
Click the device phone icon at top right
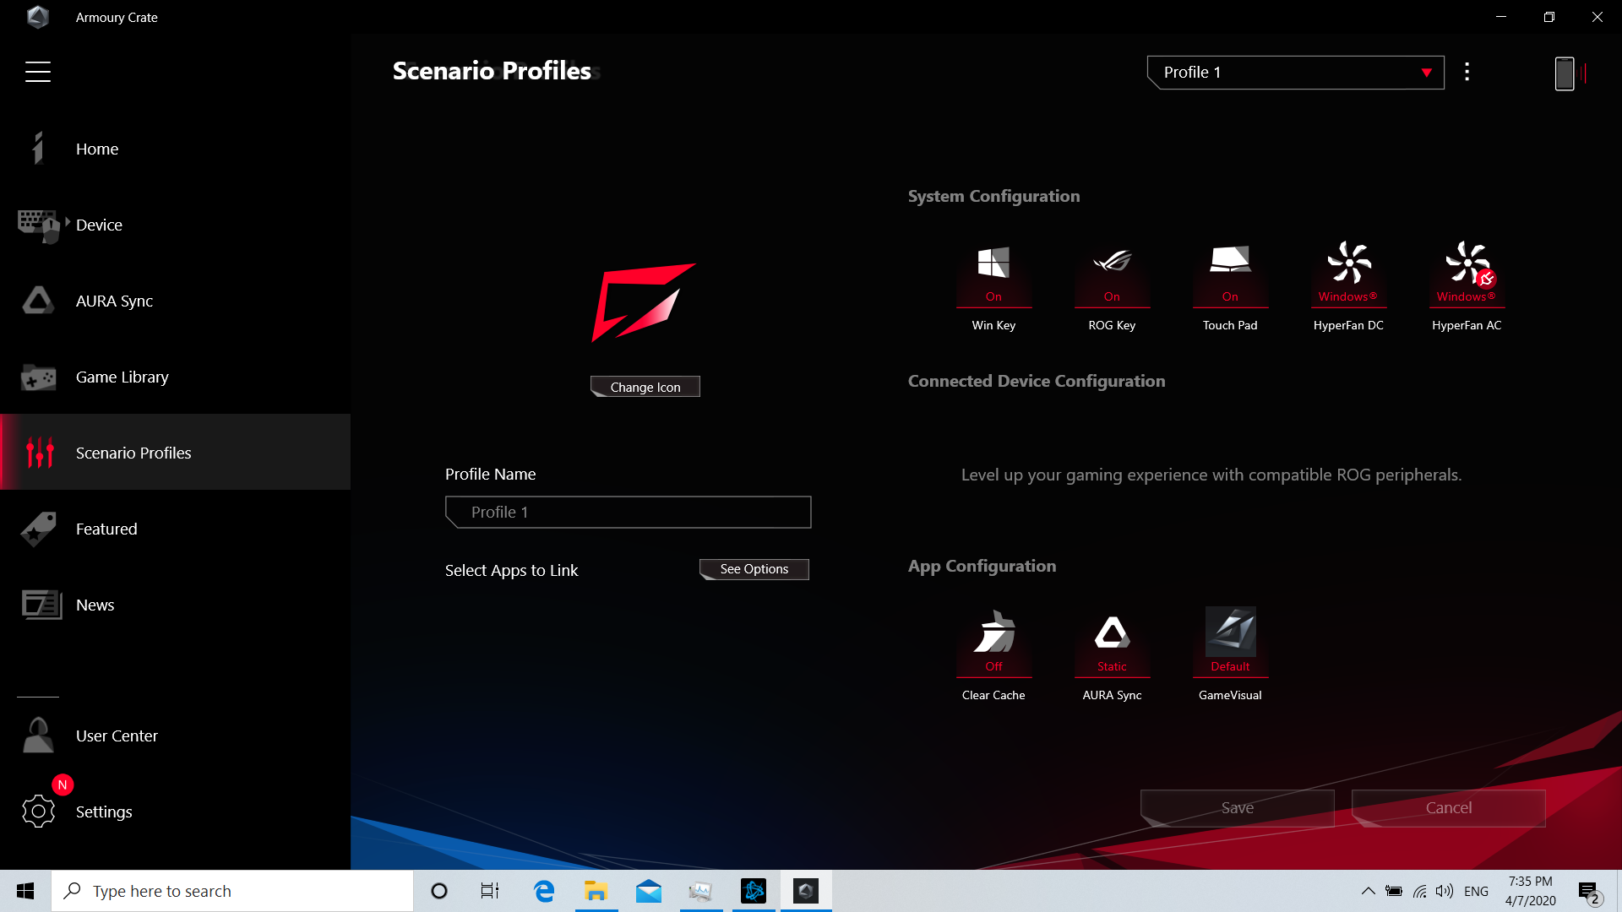[x=1565, y=73]
